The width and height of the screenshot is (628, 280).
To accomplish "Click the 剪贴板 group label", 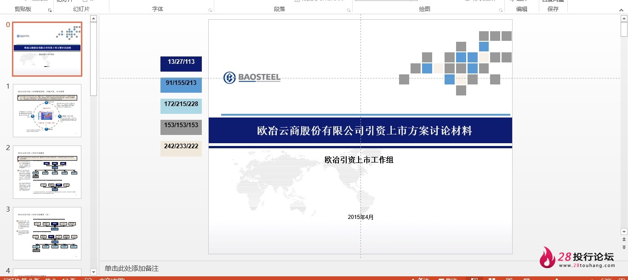I will coord(23,9).
